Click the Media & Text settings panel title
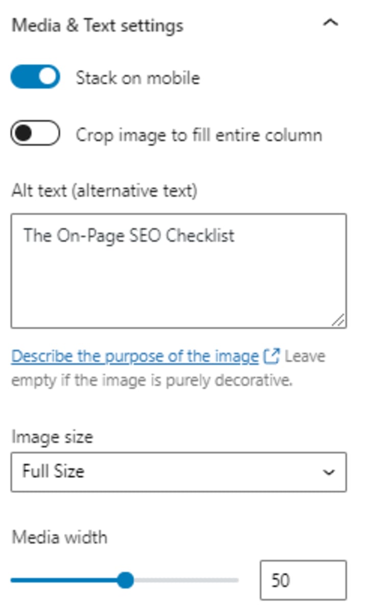Image resolution: width=368 pixels, height=614 pixels. [x=98, y=26]
